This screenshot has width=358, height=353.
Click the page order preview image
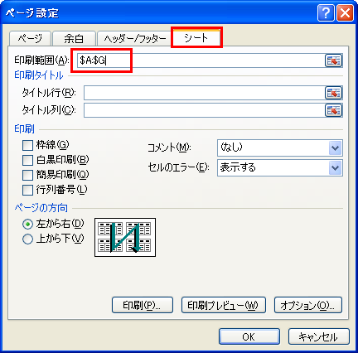[x=125, y=237]
